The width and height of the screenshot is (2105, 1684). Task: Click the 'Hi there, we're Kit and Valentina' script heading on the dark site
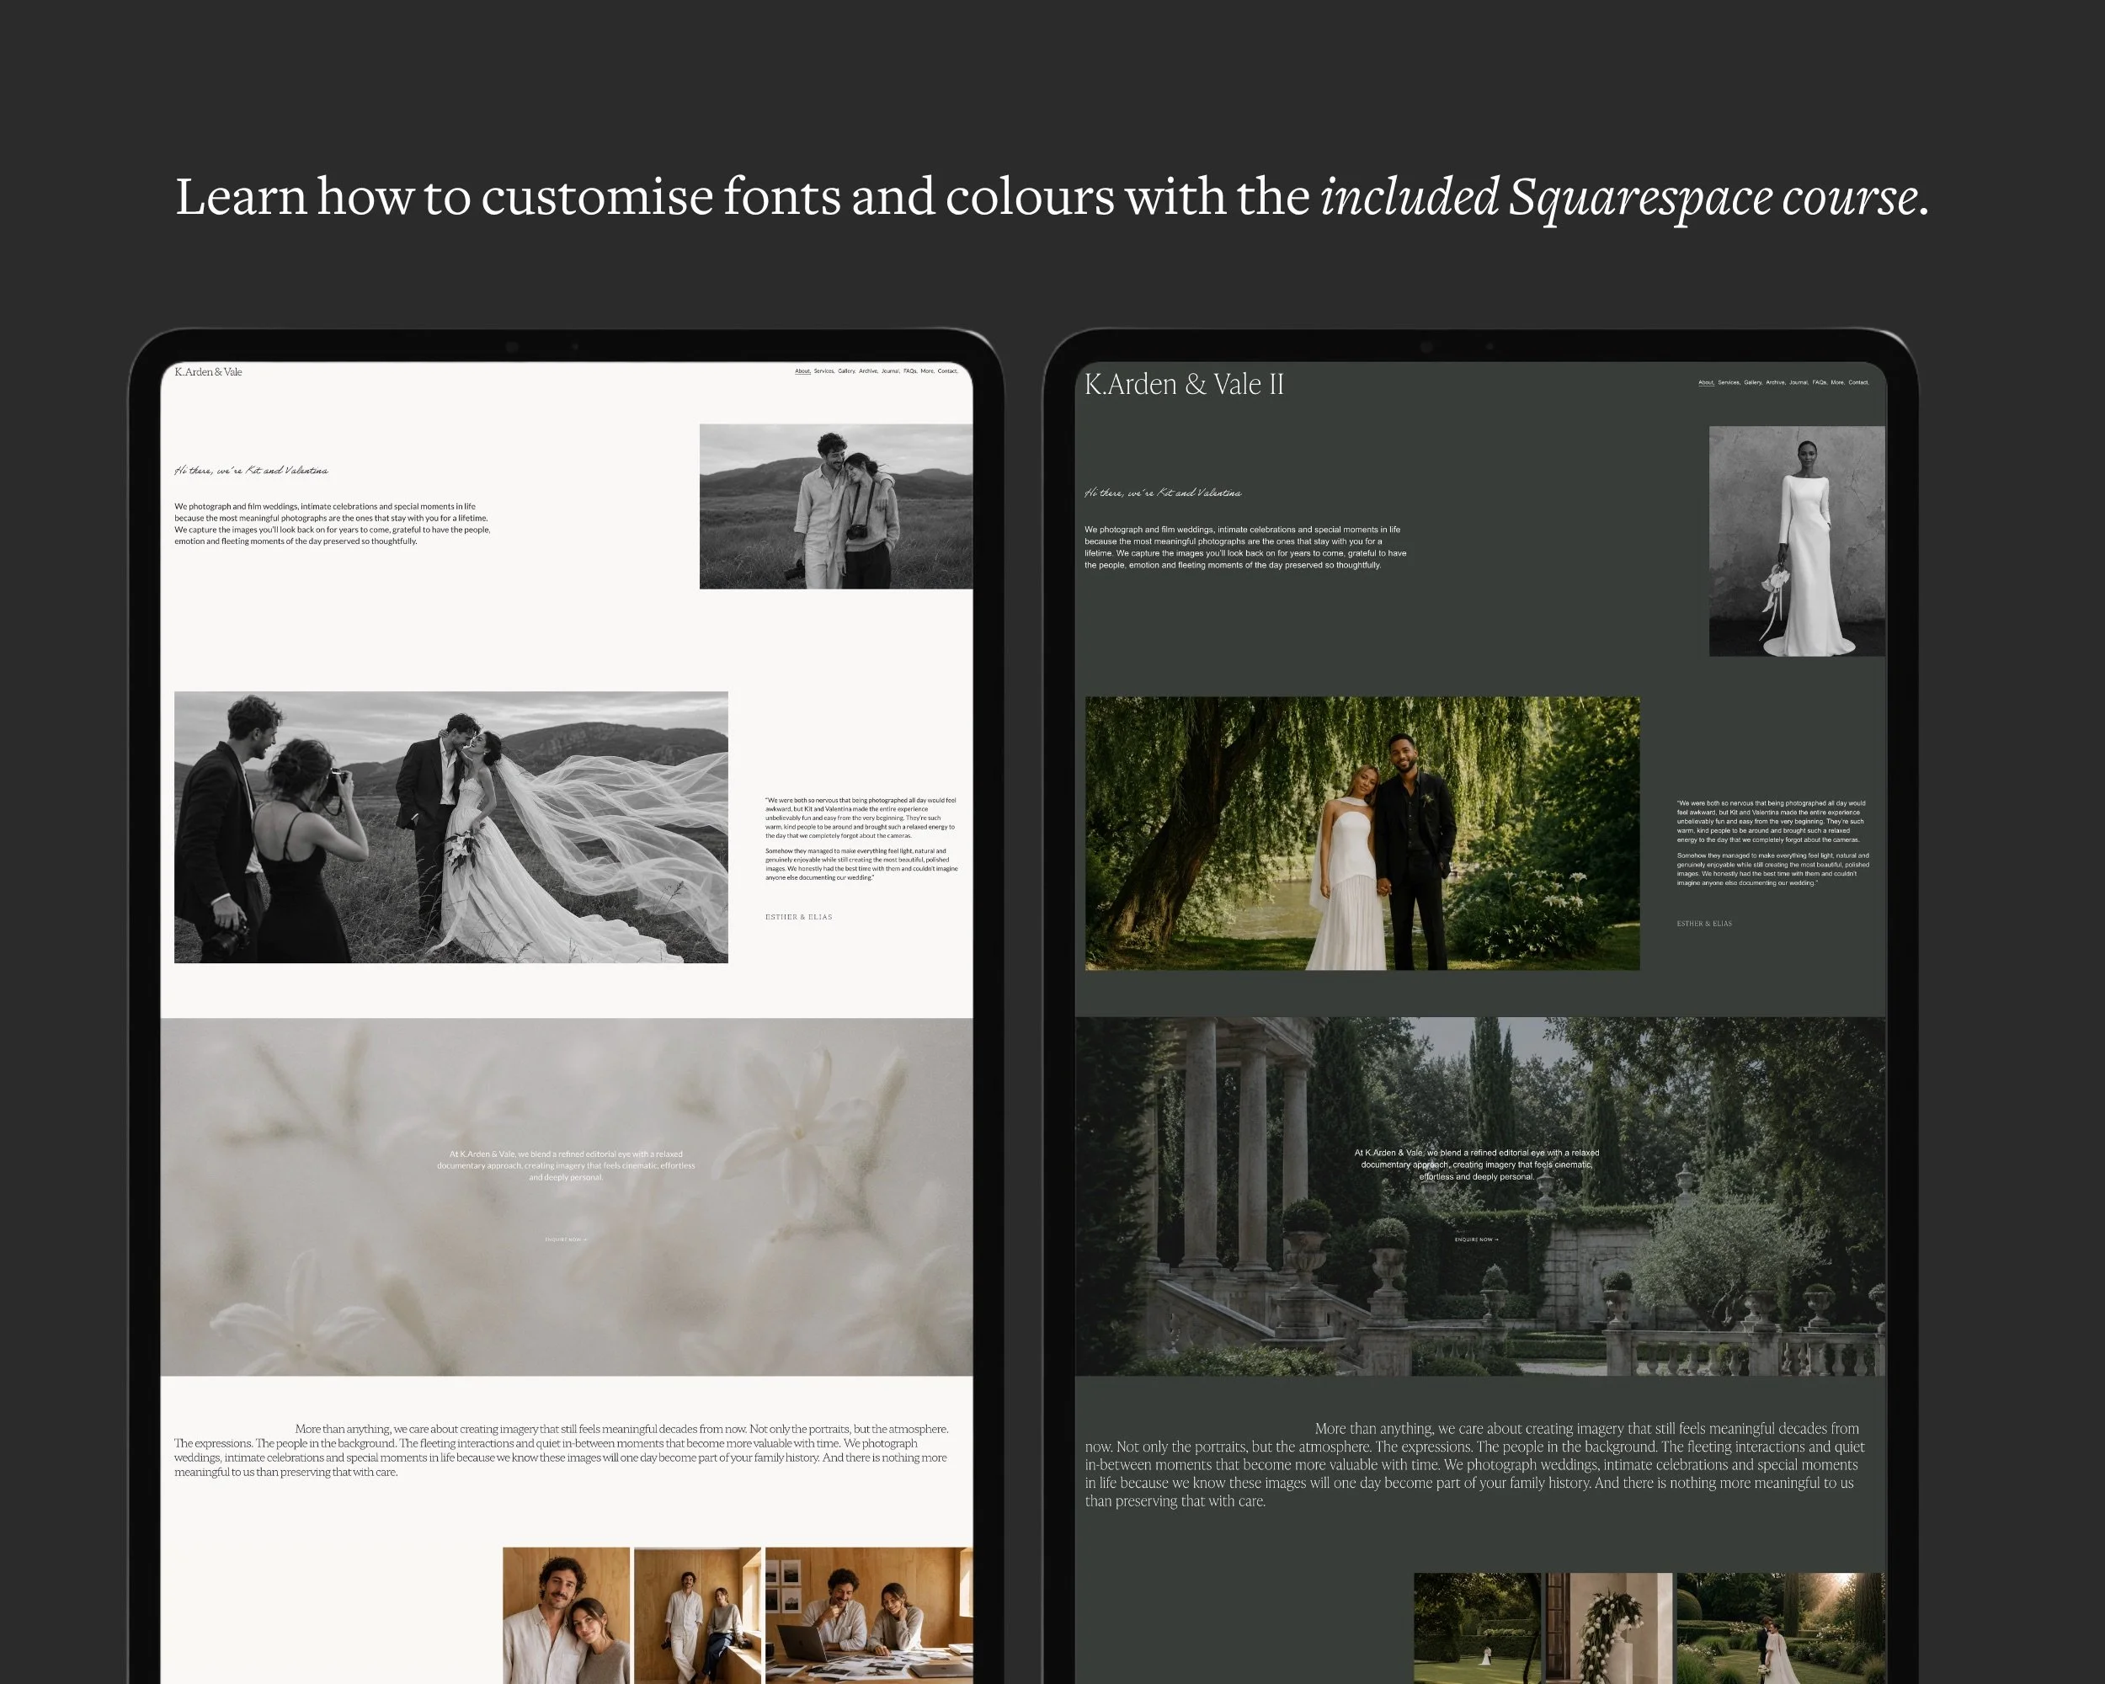click(1163, 493)
